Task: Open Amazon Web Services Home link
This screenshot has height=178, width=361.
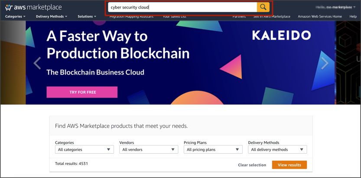Action: [320, 16]
